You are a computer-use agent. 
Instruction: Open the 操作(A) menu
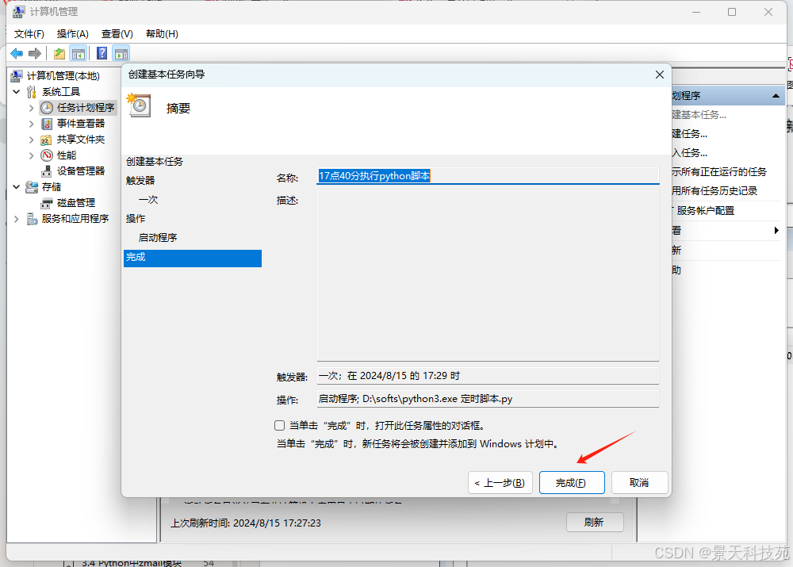click(x=73, y=34)
